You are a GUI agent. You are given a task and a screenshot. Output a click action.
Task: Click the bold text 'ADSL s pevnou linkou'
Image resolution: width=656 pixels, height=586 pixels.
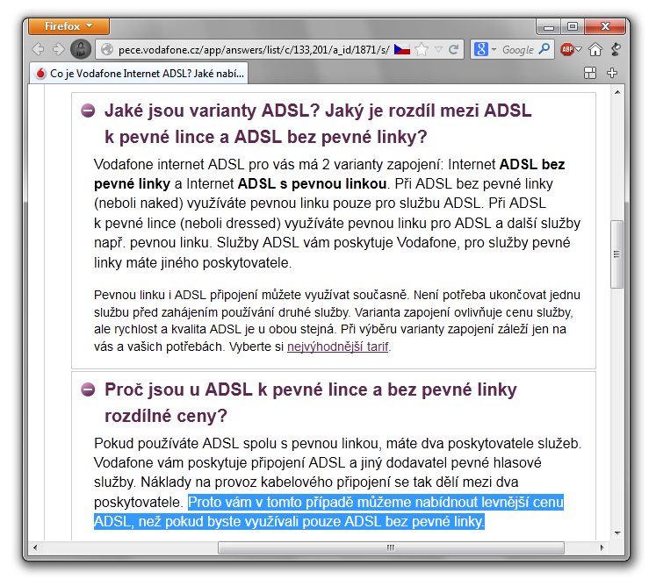[x=312, y=184]
